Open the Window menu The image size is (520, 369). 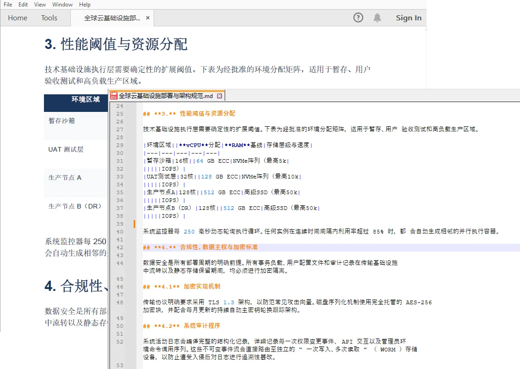[62, 4]
